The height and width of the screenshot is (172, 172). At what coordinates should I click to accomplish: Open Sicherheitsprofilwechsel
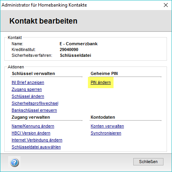35,103
